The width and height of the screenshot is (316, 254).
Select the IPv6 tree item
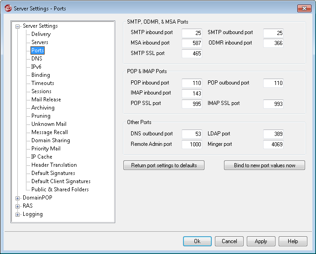click(36, 67)
